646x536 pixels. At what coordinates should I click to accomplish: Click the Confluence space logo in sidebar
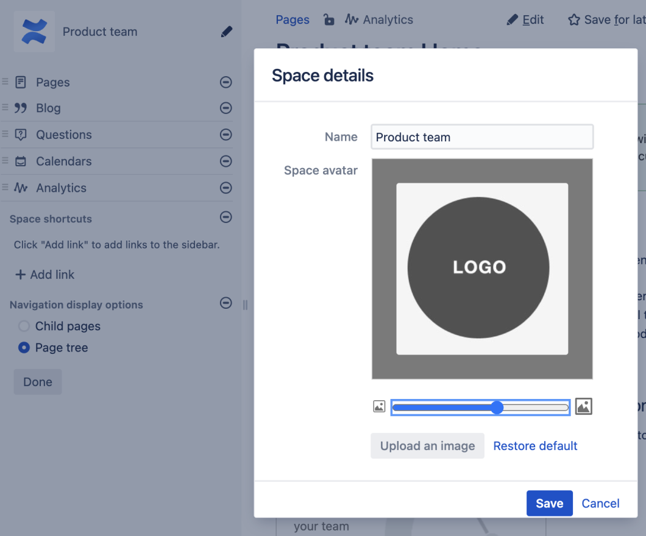34,32
